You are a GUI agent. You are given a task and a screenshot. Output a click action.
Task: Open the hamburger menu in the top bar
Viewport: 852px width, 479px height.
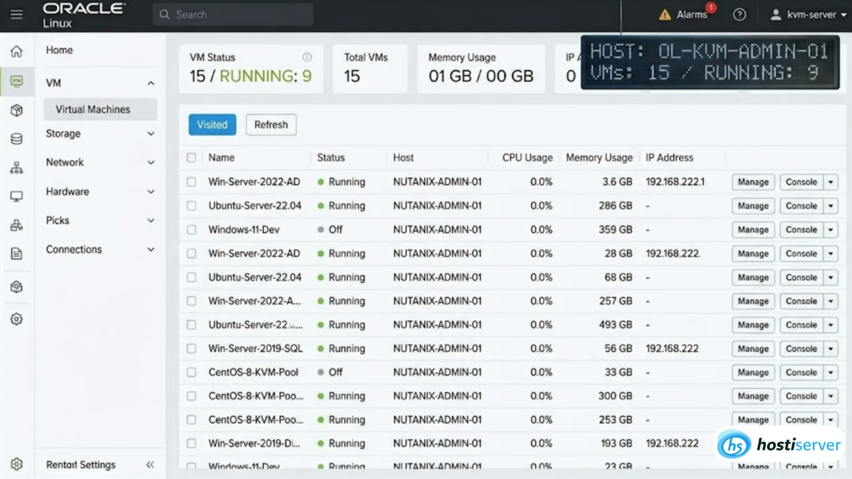17,15
